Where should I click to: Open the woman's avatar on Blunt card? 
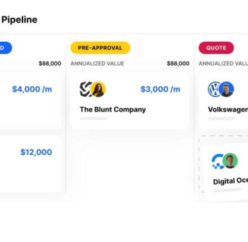(99, 89)
